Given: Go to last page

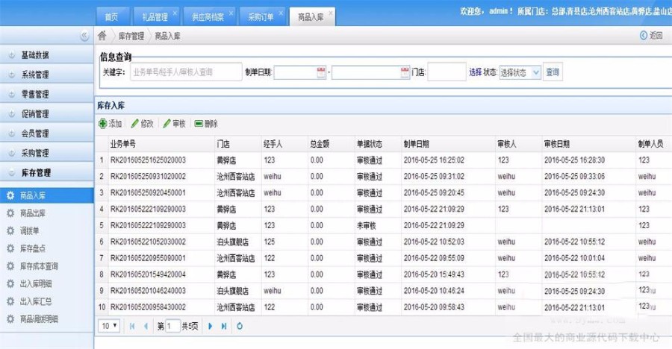Looking at the screenshot, I should (x=224, y=327).
